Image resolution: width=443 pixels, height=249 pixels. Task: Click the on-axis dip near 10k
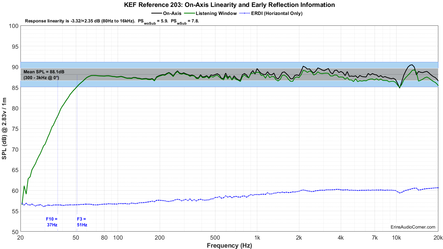click(400, 87)
